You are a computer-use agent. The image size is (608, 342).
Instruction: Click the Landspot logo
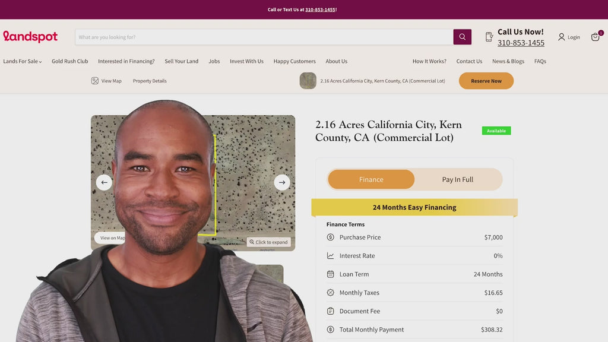[x=30, y=36]
